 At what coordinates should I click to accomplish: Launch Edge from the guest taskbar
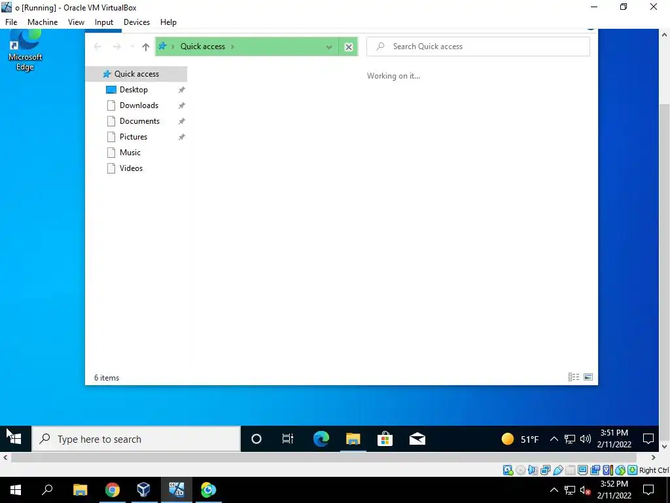pos(321,439)
